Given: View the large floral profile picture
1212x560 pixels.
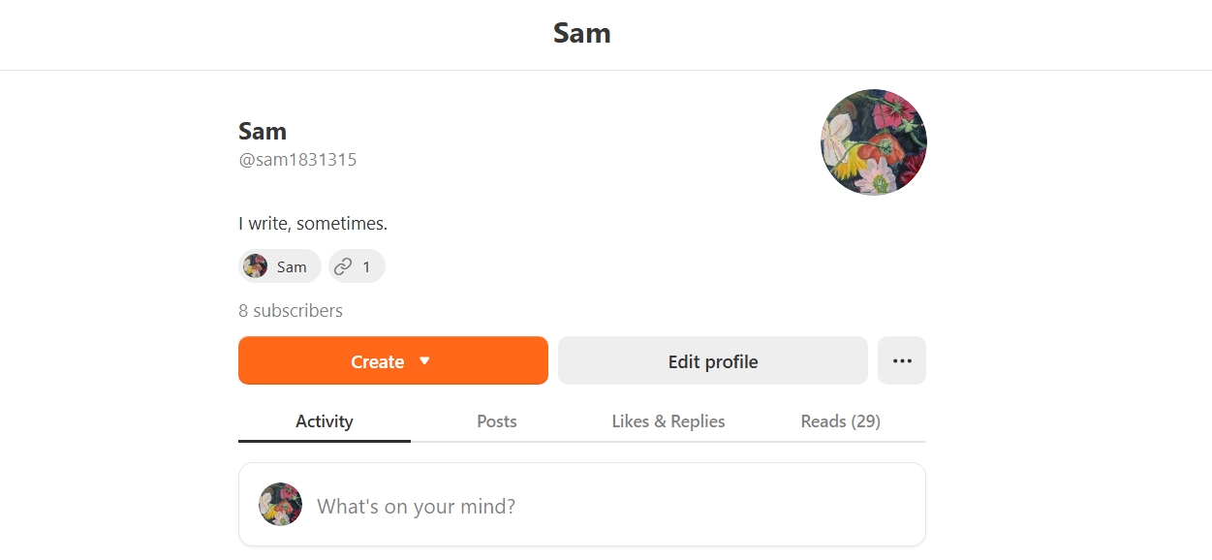Looking at the screenshot, I should [874, 142].
